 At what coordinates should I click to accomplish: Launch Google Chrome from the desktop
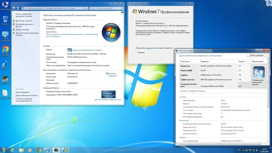point(5,51)
